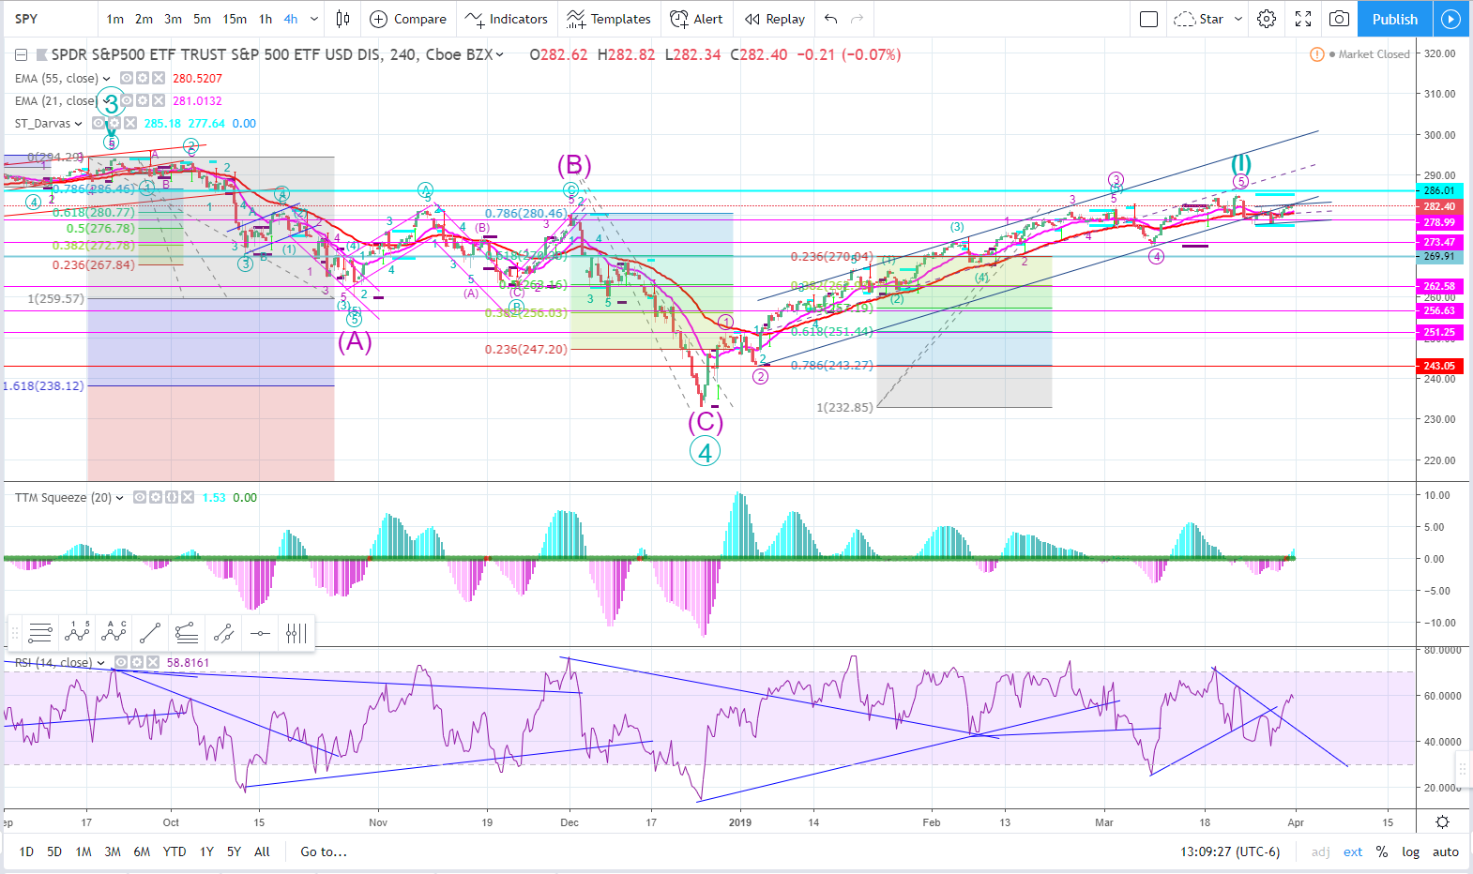This screenshot has height=874, width=1473.
Task: Open ST_Darvas indicator settings gear
Action: 114,123
